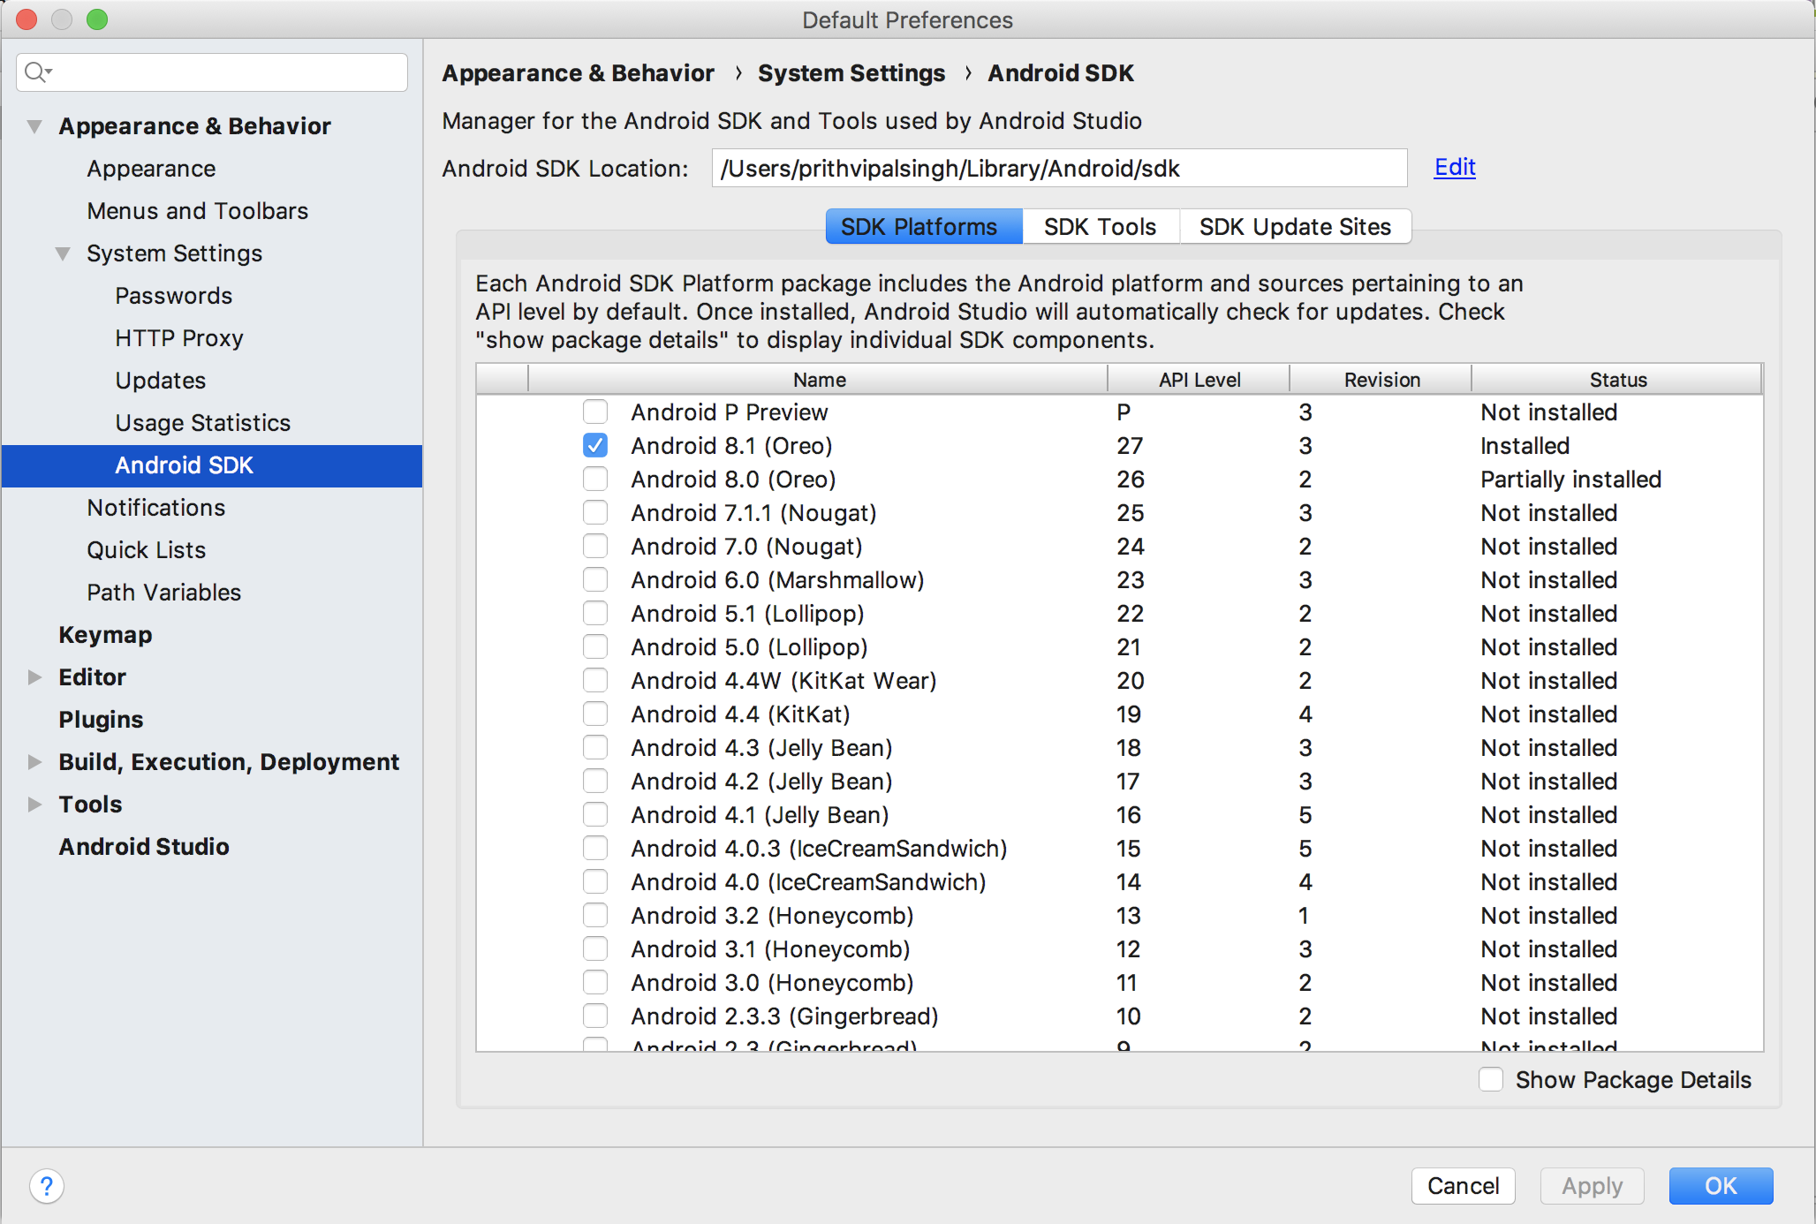The height and width of the screenshot is (1224, 1816).
Task: Click the search magnifier icon
Action: pyautogui.click(x=35, y=72)
